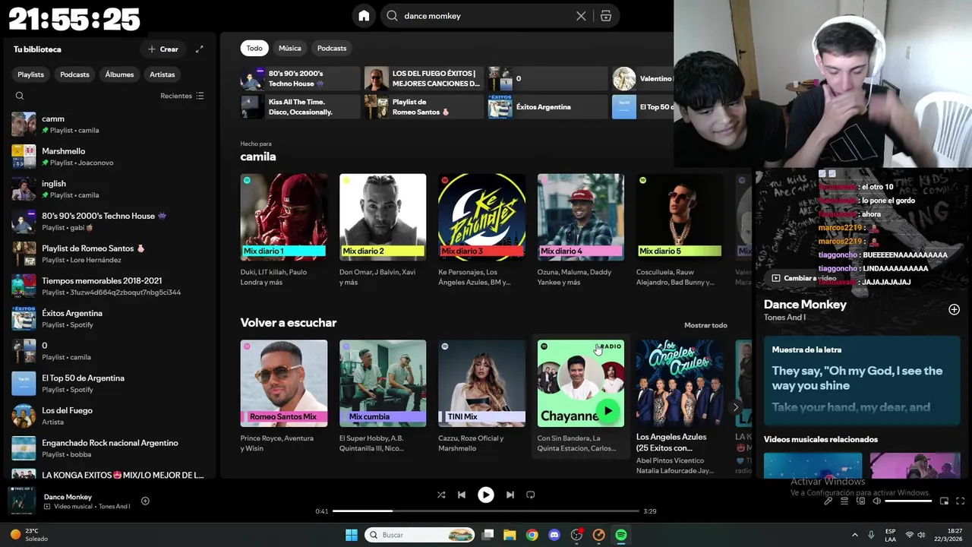Image resolution: width=972 pixels, height=547 pixels.
Task: Open Mix cumbia card
Action: 383,397
